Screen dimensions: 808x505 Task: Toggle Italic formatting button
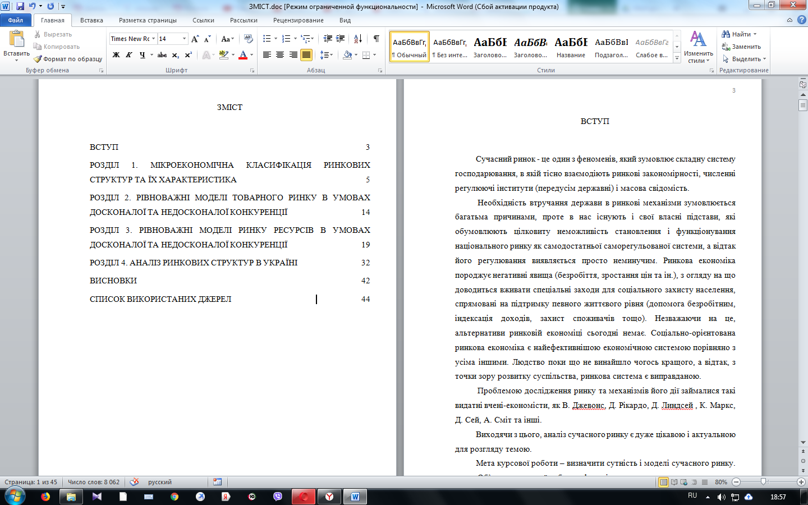pyautogui.click(x=129, y=55)
